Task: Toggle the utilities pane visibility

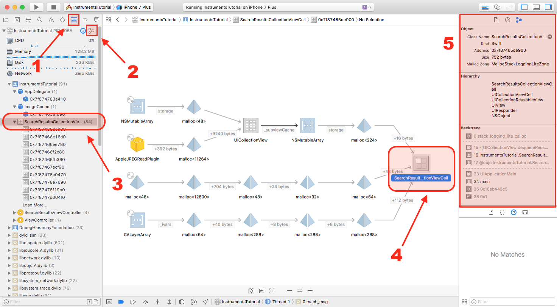Action: click(548, 7)
